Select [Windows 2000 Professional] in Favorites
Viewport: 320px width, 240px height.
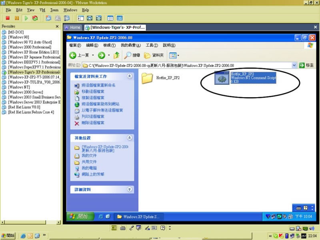tap(30, 47)
